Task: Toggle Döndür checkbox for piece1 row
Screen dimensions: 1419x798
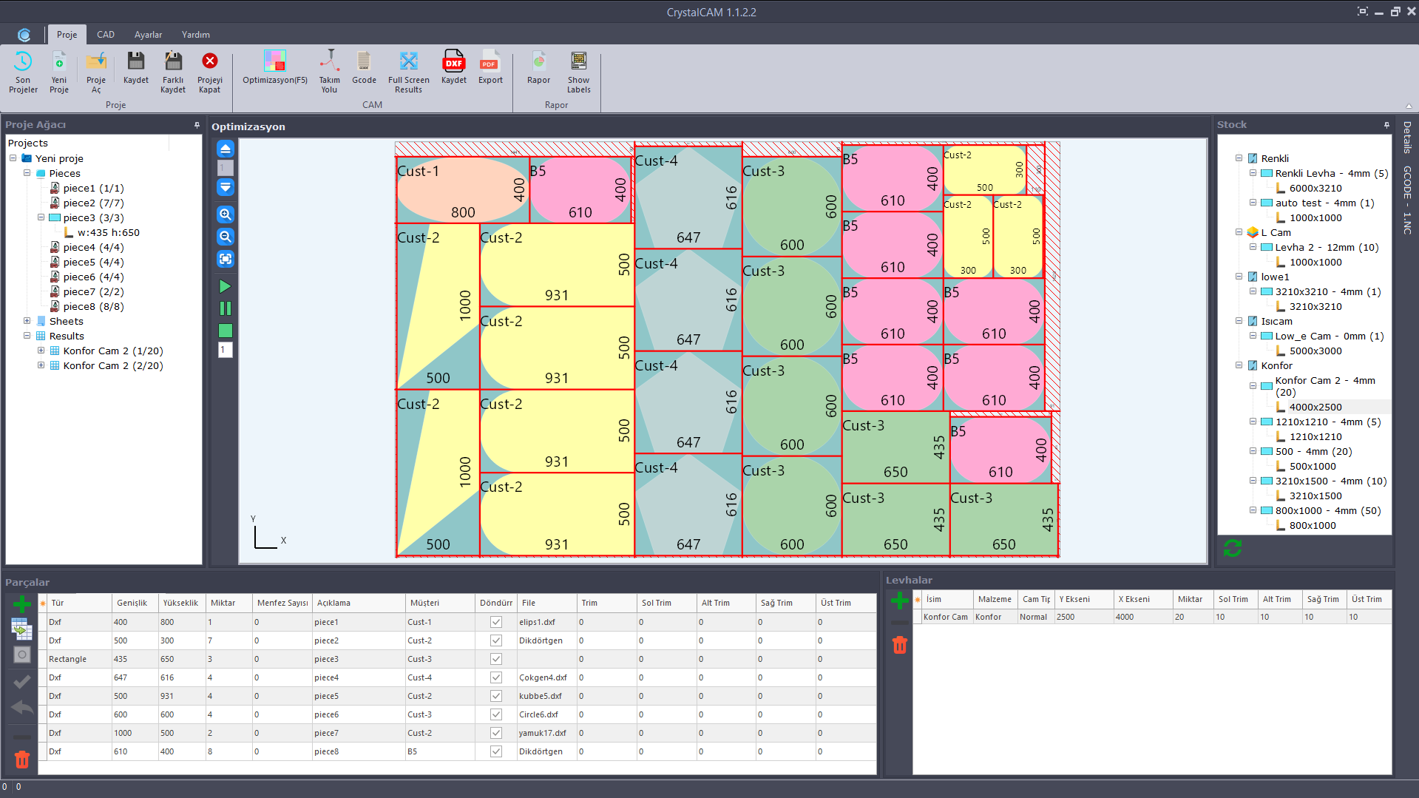Action: pyautogui.click(x=496, y=622)
